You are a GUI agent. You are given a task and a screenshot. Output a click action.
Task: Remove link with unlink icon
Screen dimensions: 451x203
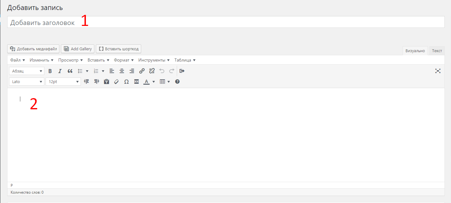[x=152, y=71]
